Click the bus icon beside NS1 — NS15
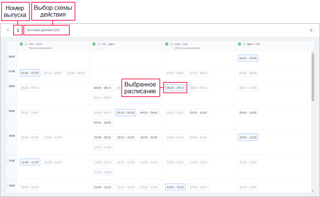Viewport: 320px width, 197px height. click(21, 44)
